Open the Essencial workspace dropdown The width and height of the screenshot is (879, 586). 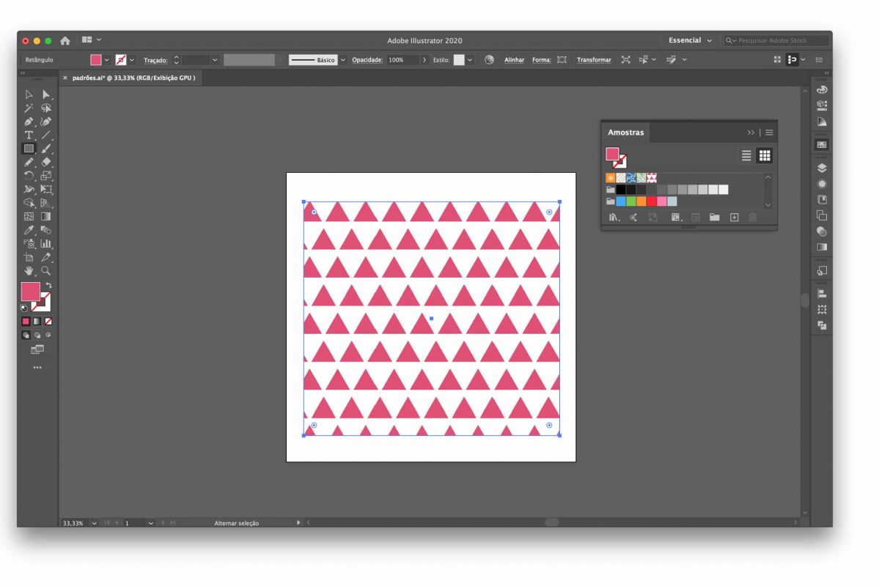click(x=690, y=40)
